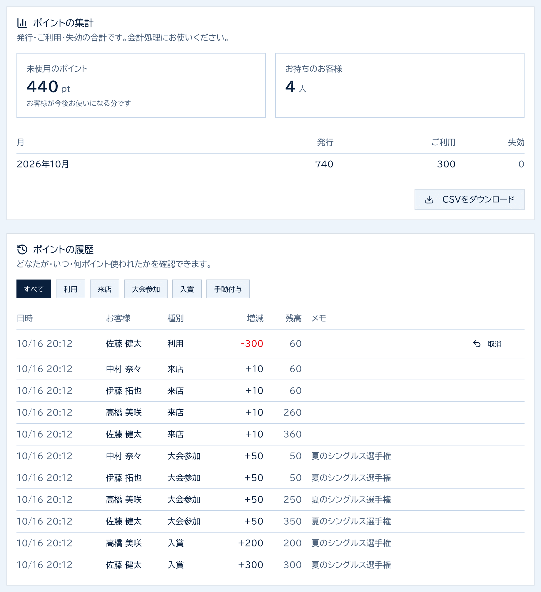This screenshot has height=592, width=541.
Task: Click 伊藤 拓也 in the 来店 row
Action: (124, 391)
